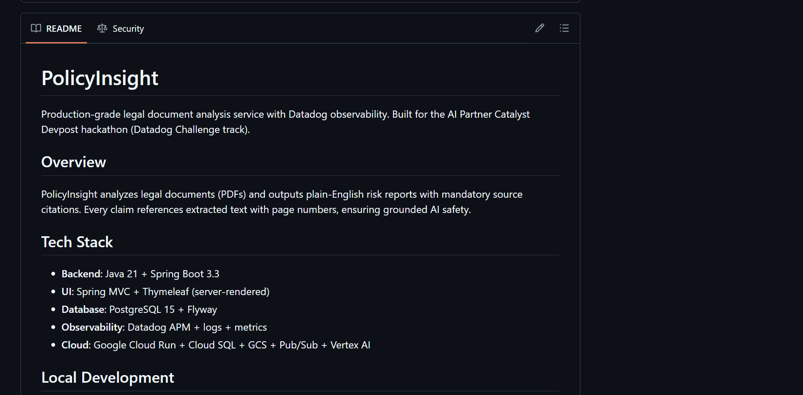Click the book icon beside README
The height and width of the screenshot is (395, 803).
click(36, 28)
